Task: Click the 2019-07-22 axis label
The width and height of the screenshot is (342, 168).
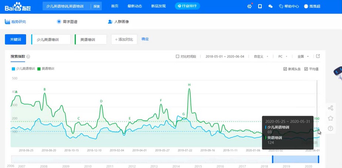Action: click(185, 150)
